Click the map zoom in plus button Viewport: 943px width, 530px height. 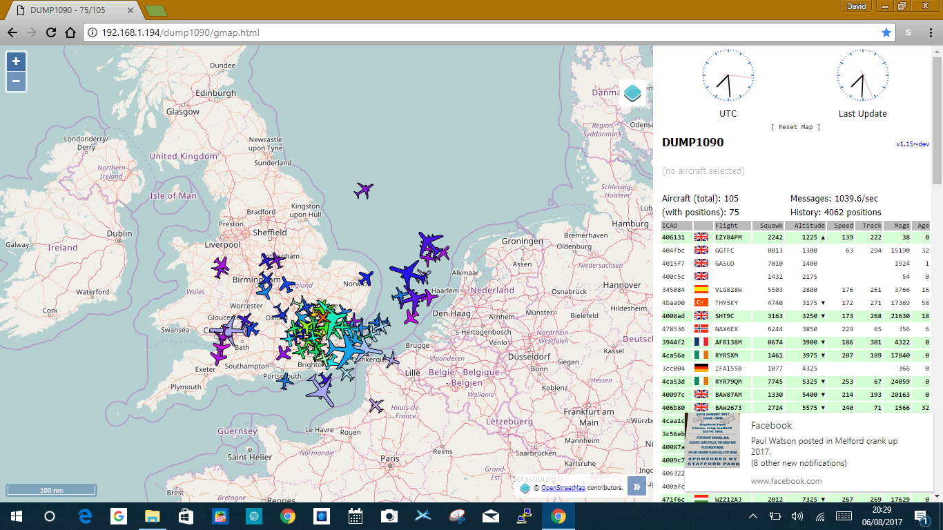16,61
